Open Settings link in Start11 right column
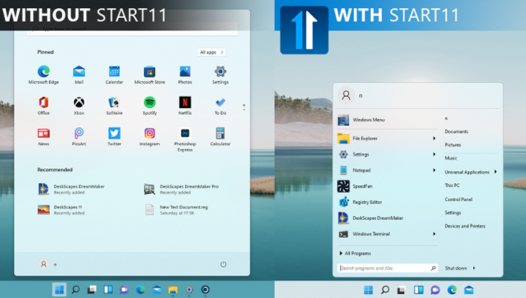Image resolution: width=526 pixels, height=298 pixels. (453, 212)
